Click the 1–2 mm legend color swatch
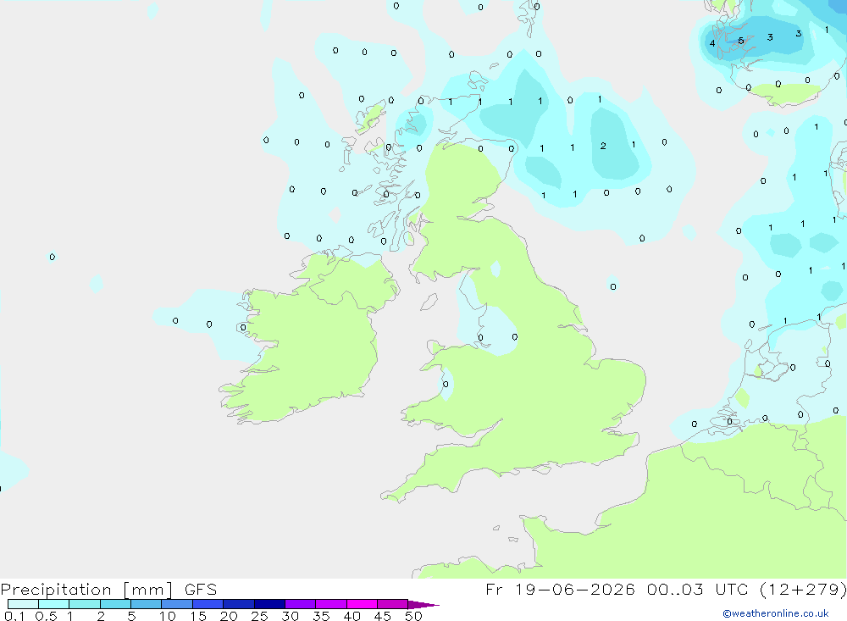The width and height of the screenshot is (847, 621). point(85,604)
